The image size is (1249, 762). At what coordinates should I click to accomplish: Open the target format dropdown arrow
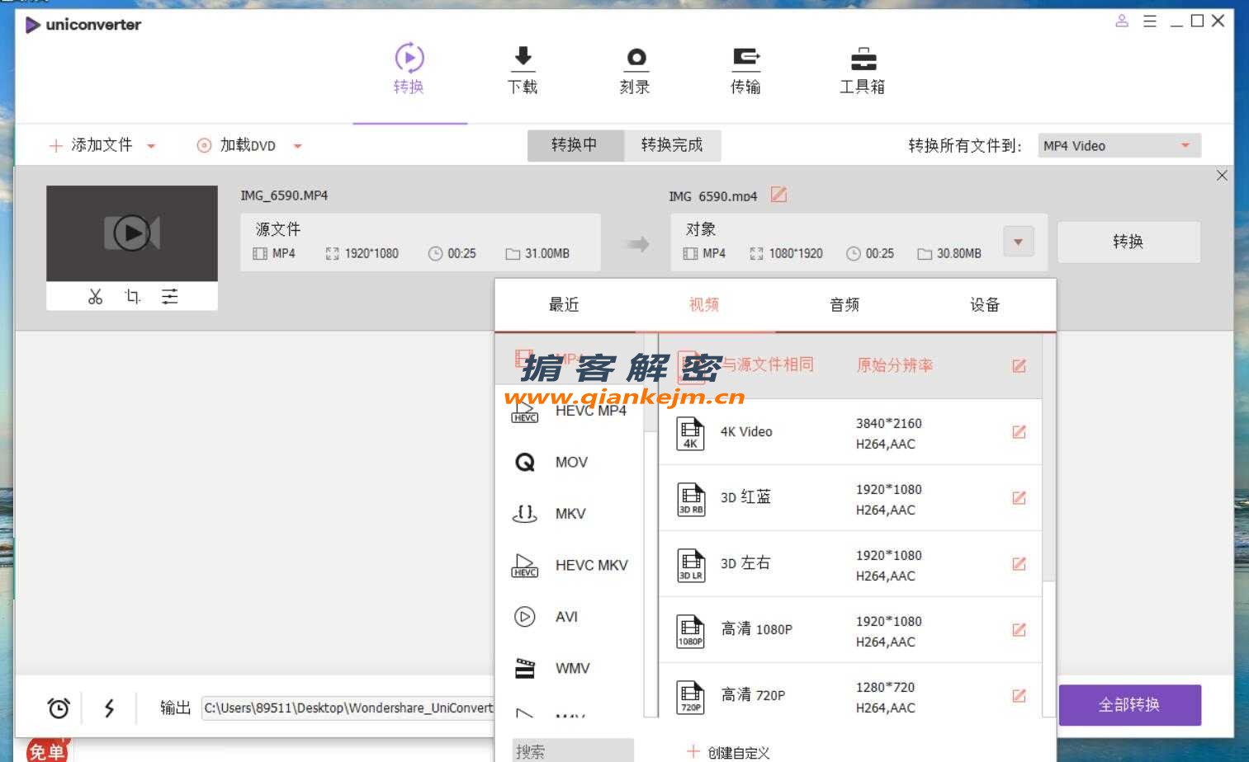[x=1018, y=242]
